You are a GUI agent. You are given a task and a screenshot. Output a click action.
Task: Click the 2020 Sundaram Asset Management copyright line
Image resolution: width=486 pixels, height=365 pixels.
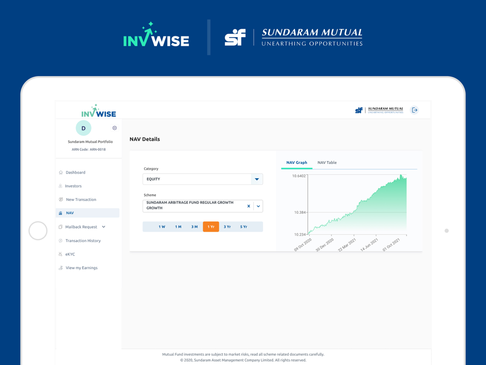[x=243, y=360]
